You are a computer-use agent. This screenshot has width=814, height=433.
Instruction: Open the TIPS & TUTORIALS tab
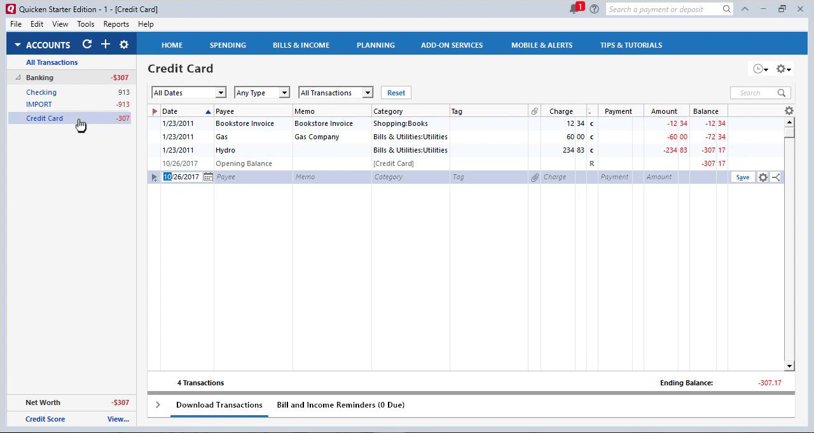631,45
